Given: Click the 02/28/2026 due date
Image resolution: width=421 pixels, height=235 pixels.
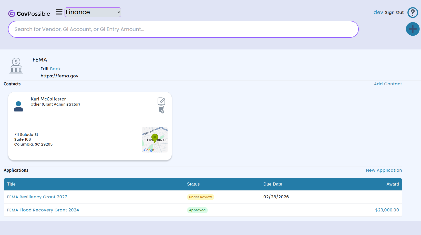Looking at the screenshot, I should [x=276, y=197].
